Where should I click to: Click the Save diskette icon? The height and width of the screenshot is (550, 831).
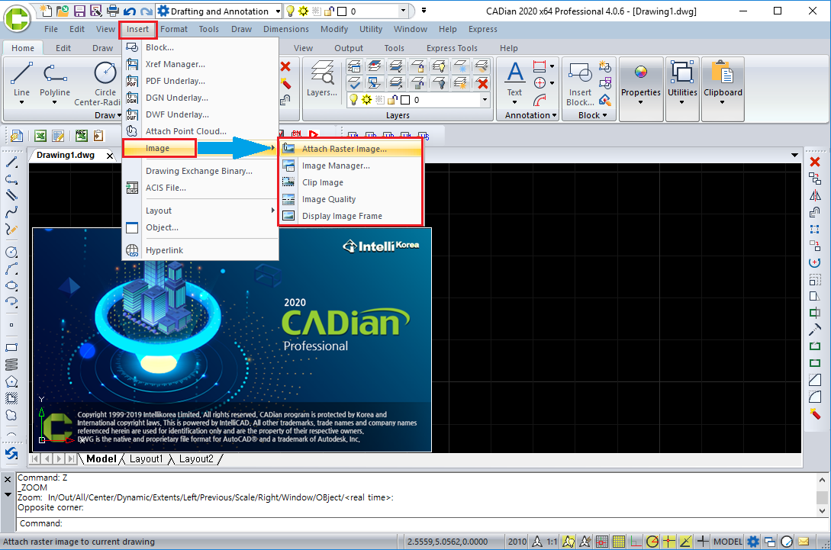(x=79, y=11)
